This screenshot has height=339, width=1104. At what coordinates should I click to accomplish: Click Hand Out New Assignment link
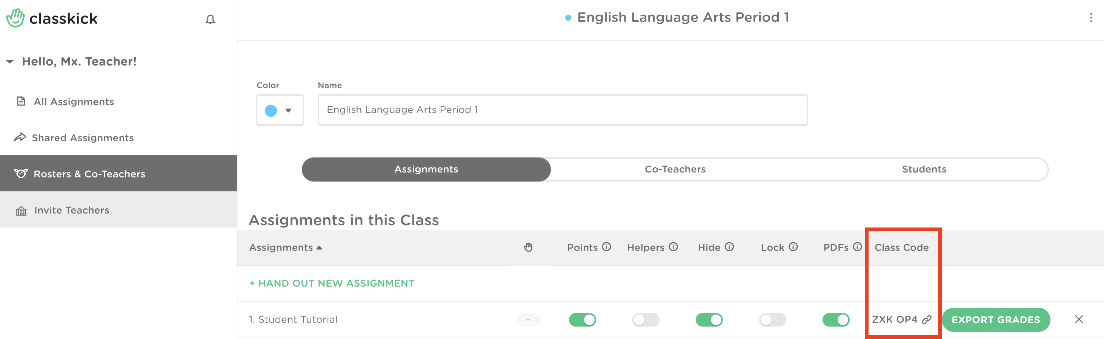coord(332,283)
